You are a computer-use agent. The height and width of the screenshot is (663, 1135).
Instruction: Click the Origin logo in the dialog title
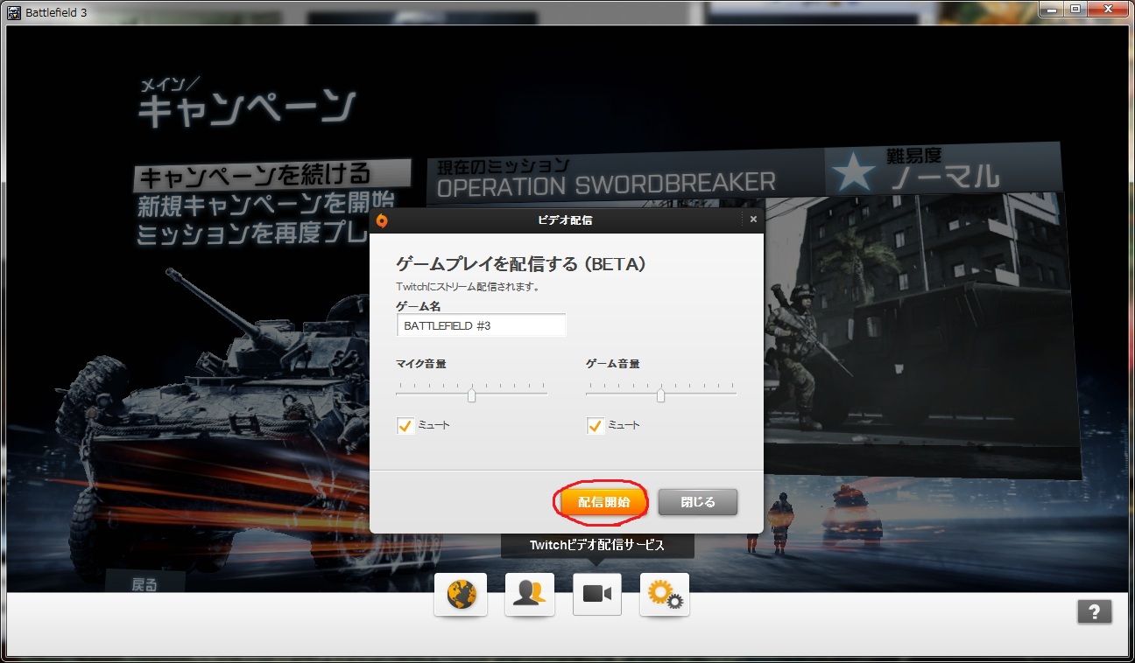point(382,220)
